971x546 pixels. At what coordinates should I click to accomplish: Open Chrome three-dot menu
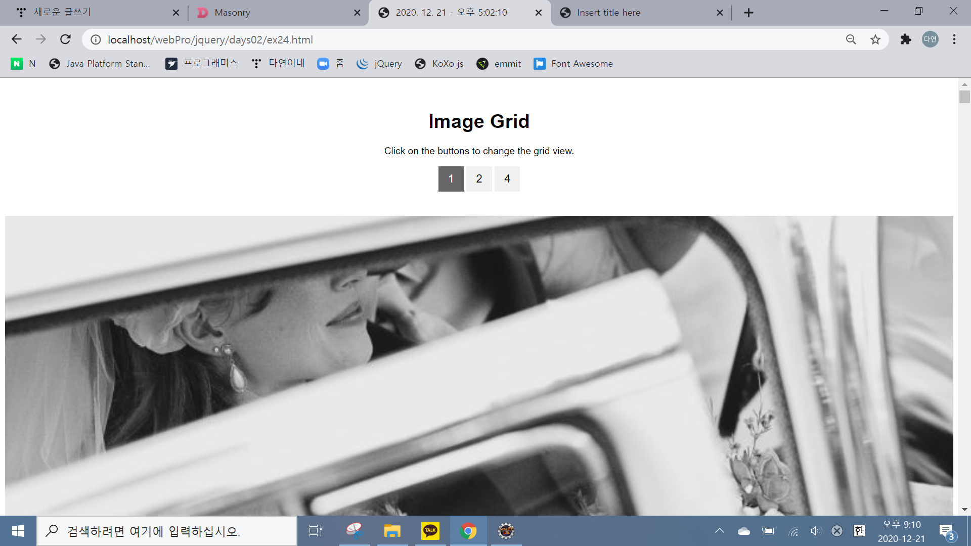[954, 39]
